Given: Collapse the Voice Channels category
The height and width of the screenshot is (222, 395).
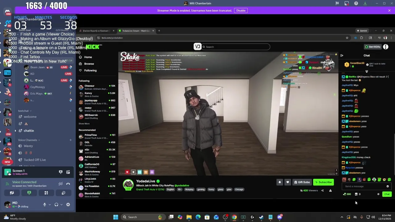Looking at the screenshot, I should point(29,140).
